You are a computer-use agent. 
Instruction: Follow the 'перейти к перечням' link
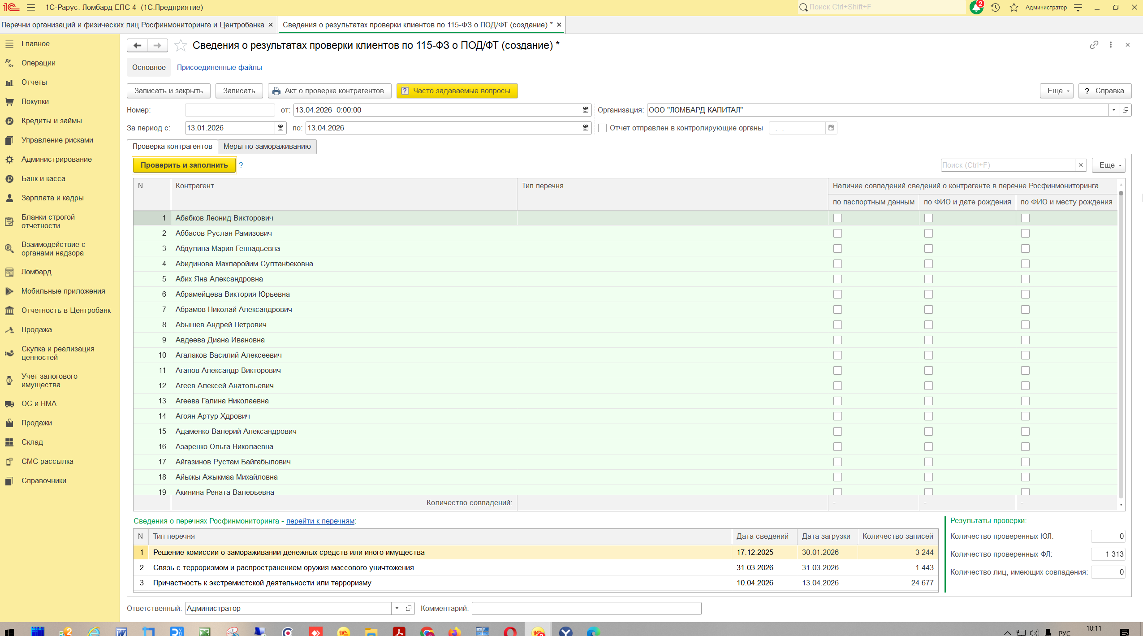pos(320,521)
